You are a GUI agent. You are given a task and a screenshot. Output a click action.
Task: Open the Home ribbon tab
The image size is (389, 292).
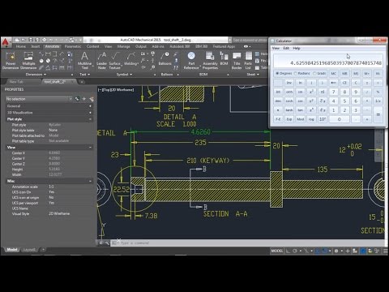(21, 46)
